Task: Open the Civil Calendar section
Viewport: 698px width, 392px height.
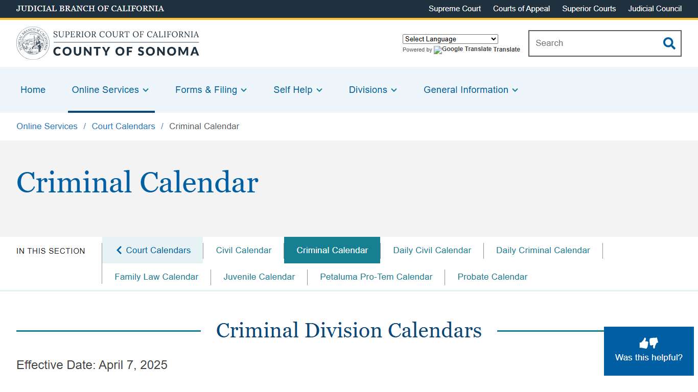Action: (244, 250)
